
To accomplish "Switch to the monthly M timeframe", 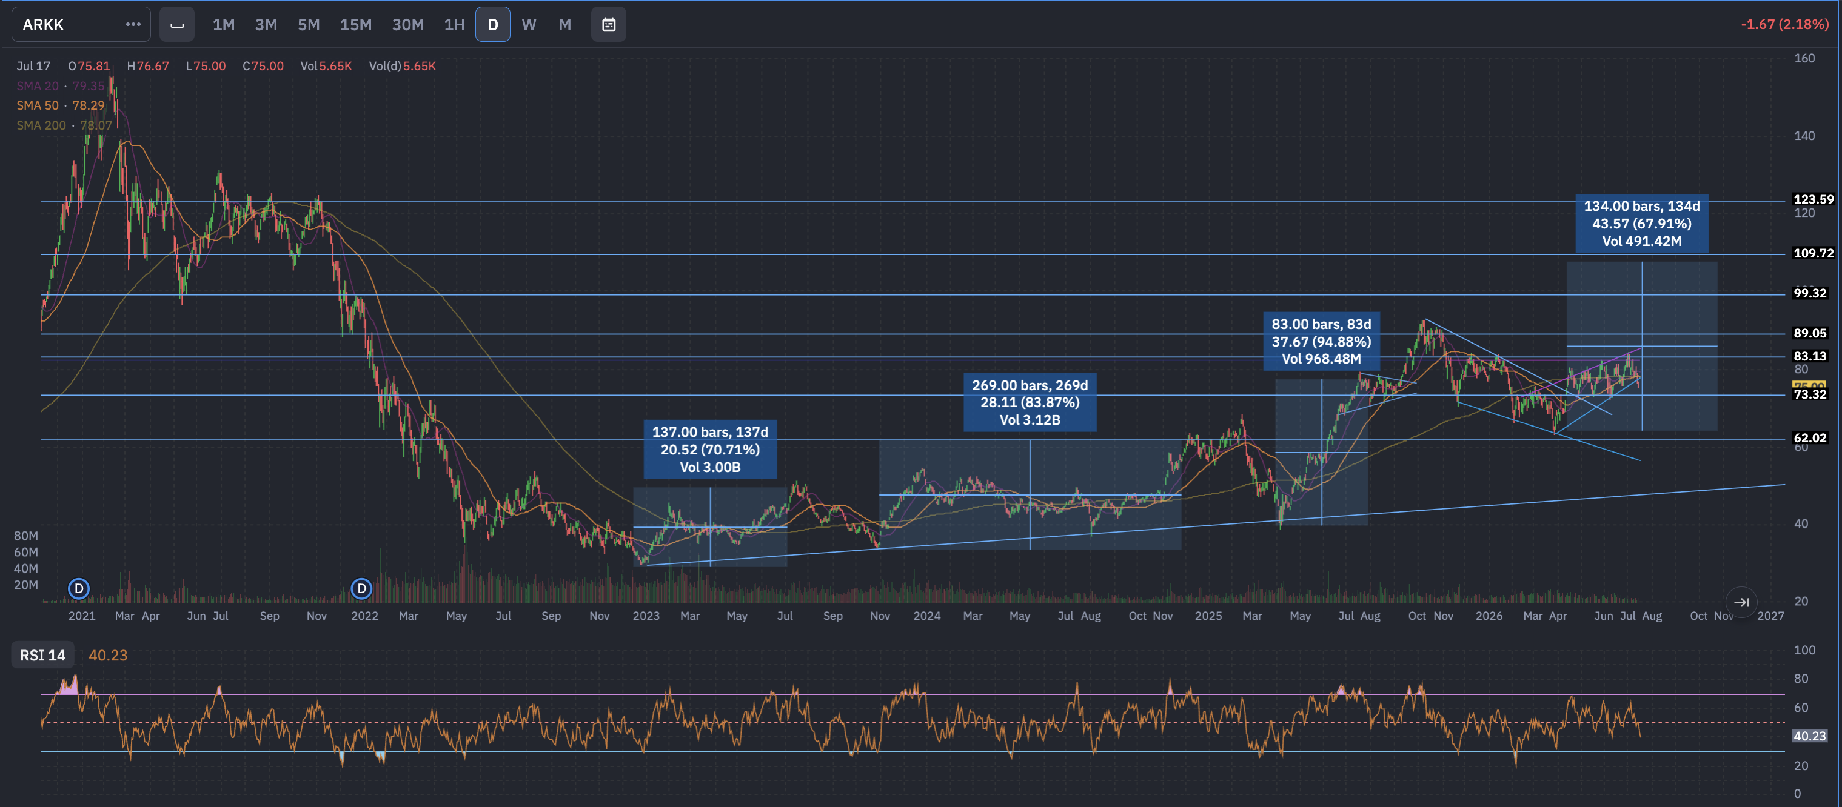I will (565, 24).
